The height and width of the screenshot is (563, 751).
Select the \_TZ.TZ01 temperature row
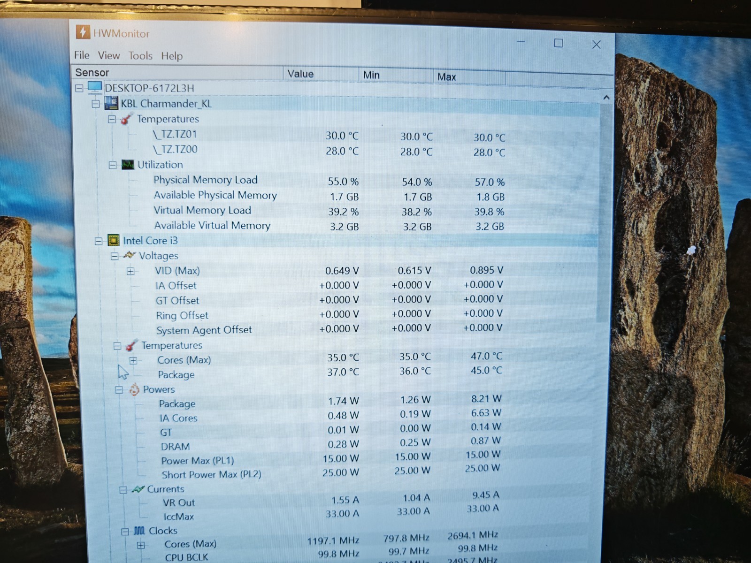[x=329, y=135]
